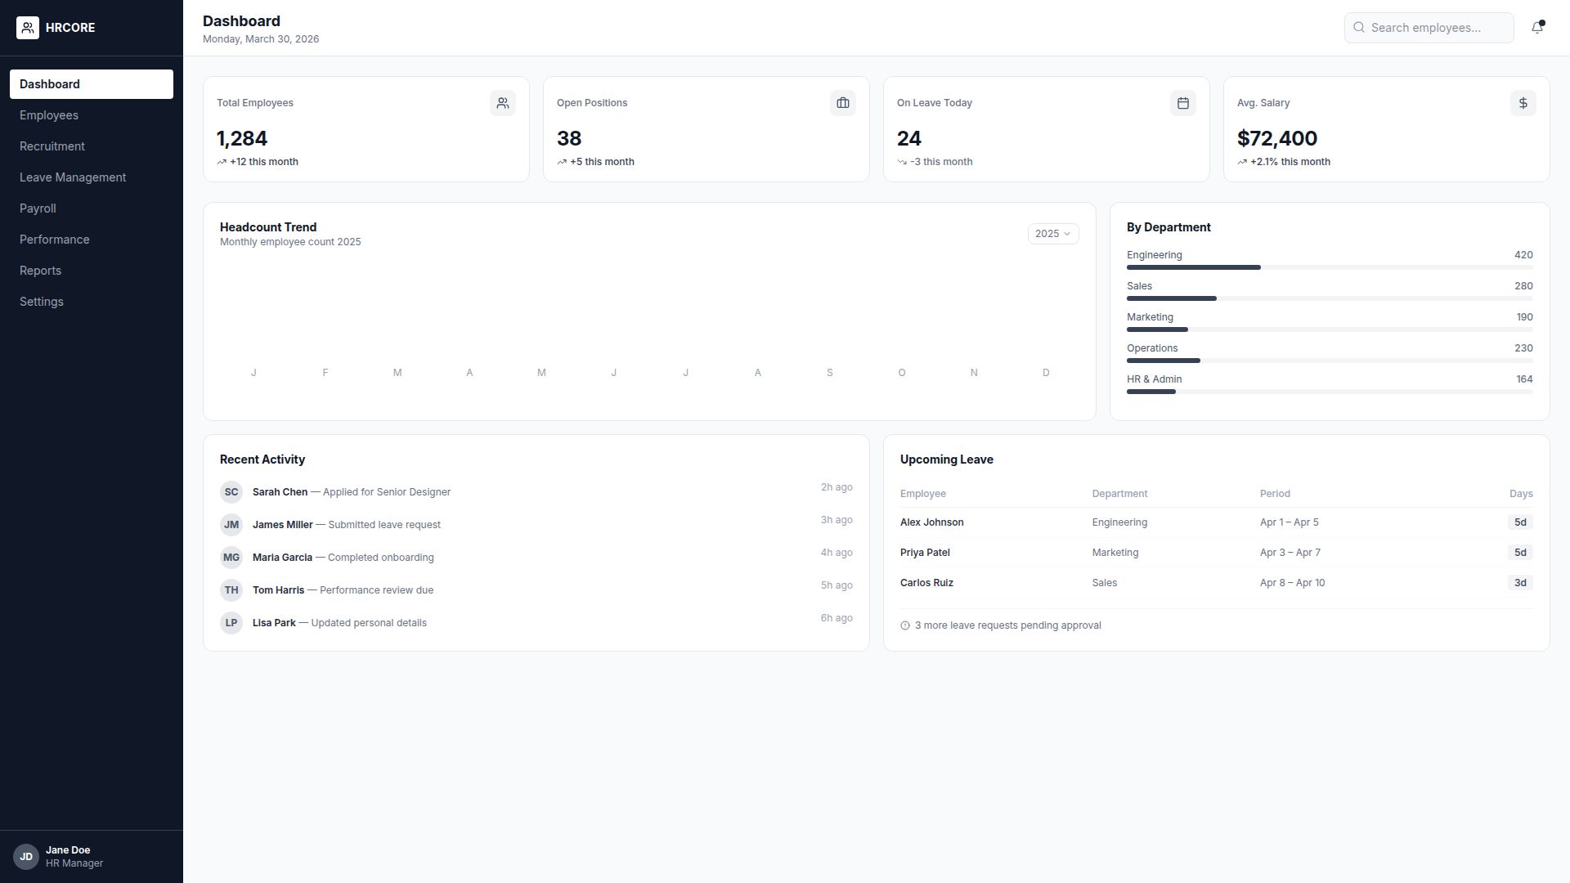This screenshot has height=883, width=1570.
Task: Click '3 more leave requests pending approval'
Action: click(x=1007, y=625)
